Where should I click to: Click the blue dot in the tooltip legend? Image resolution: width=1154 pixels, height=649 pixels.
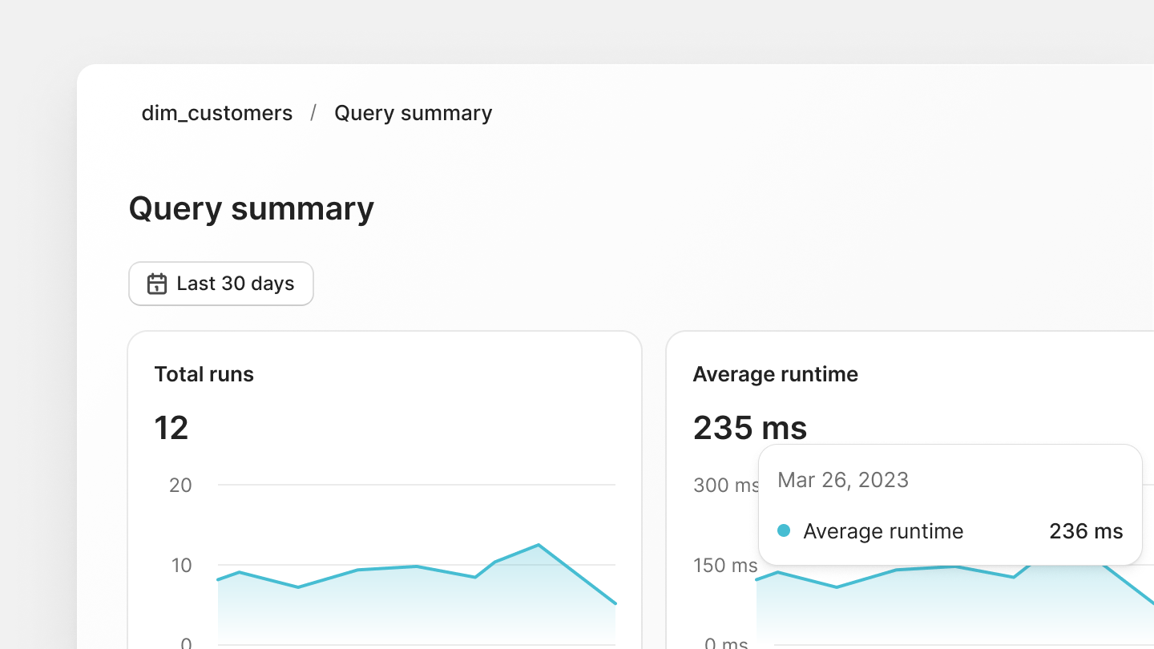point(784,530)
